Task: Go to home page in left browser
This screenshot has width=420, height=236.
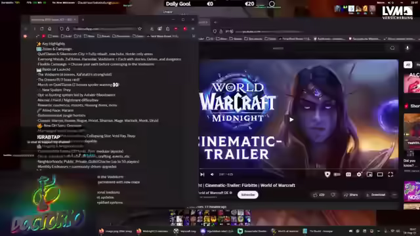Action: pyautogui.click(x=50, y=29)
